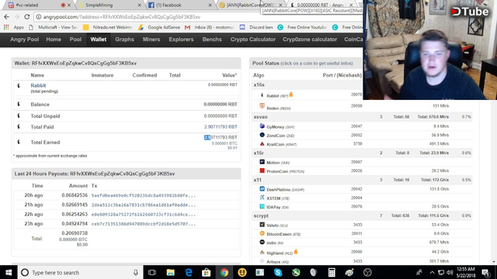Open the Apps bookmarks grid
This screenshot has width=497, height=279.
click(x=14, y=28)
